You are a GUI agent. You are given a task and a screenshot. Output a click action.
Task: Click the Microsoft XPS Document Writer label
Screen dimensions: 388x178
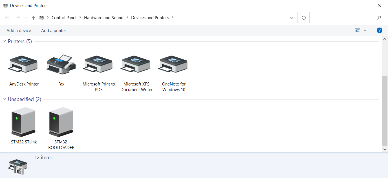coord(136,87)
